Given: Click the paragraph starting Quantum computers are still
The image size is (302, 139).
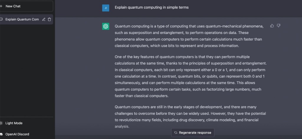Looking at the screenshot, I should [190, 117].
